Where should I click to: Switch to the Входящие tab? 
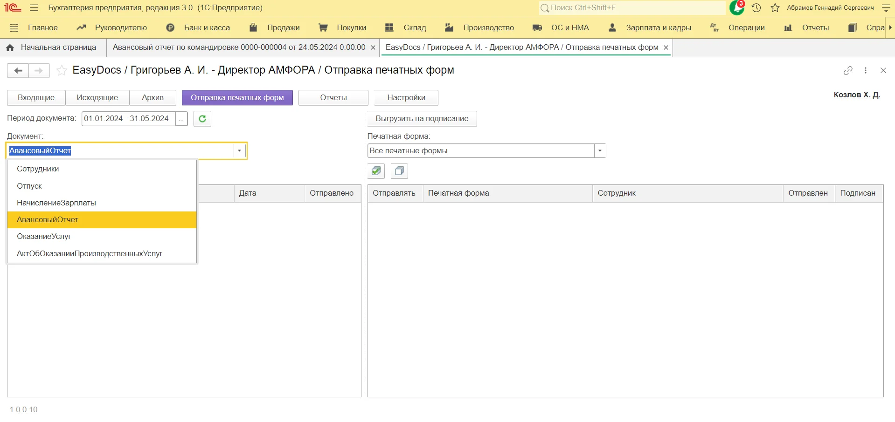36,98
